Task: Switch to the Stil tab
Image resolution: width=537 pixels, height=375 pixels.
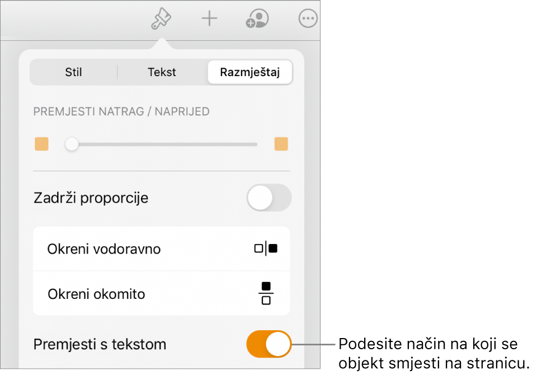Action: point(73,72)
